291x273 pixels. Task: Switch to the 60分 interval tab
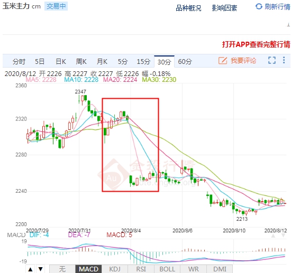(x=185, y=61)
